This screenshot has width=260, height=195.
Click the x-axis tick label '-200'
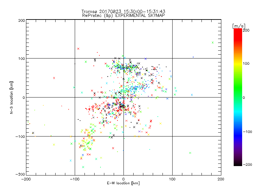(x=26, y=179)
